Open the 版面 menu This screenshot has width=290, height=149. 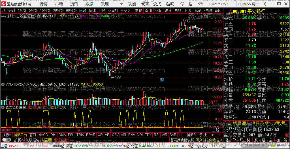coord(145,4)
